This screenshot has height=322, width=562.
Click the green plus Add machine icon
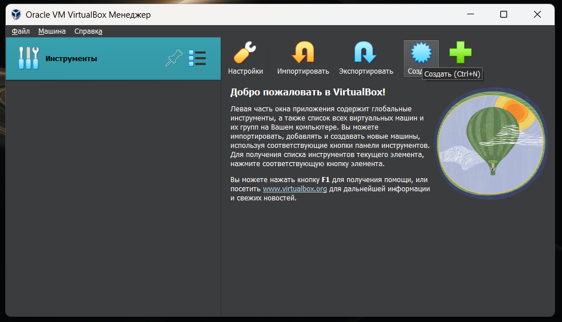tap(461, 53)
